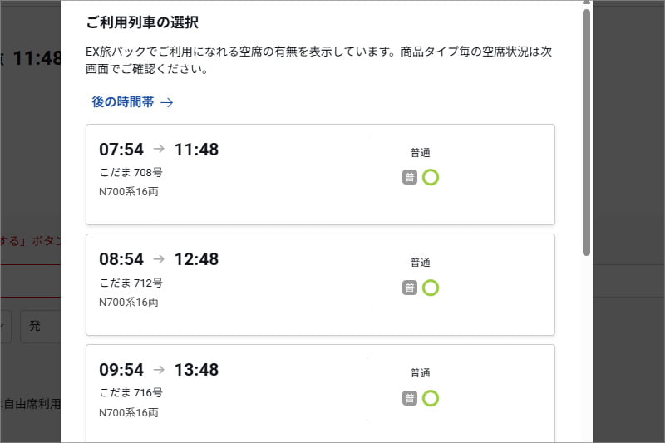Click the こだま 708号 train name
The height and width of the screenshot is (443, 665).
pyautogui.click(x=131, y=173)
